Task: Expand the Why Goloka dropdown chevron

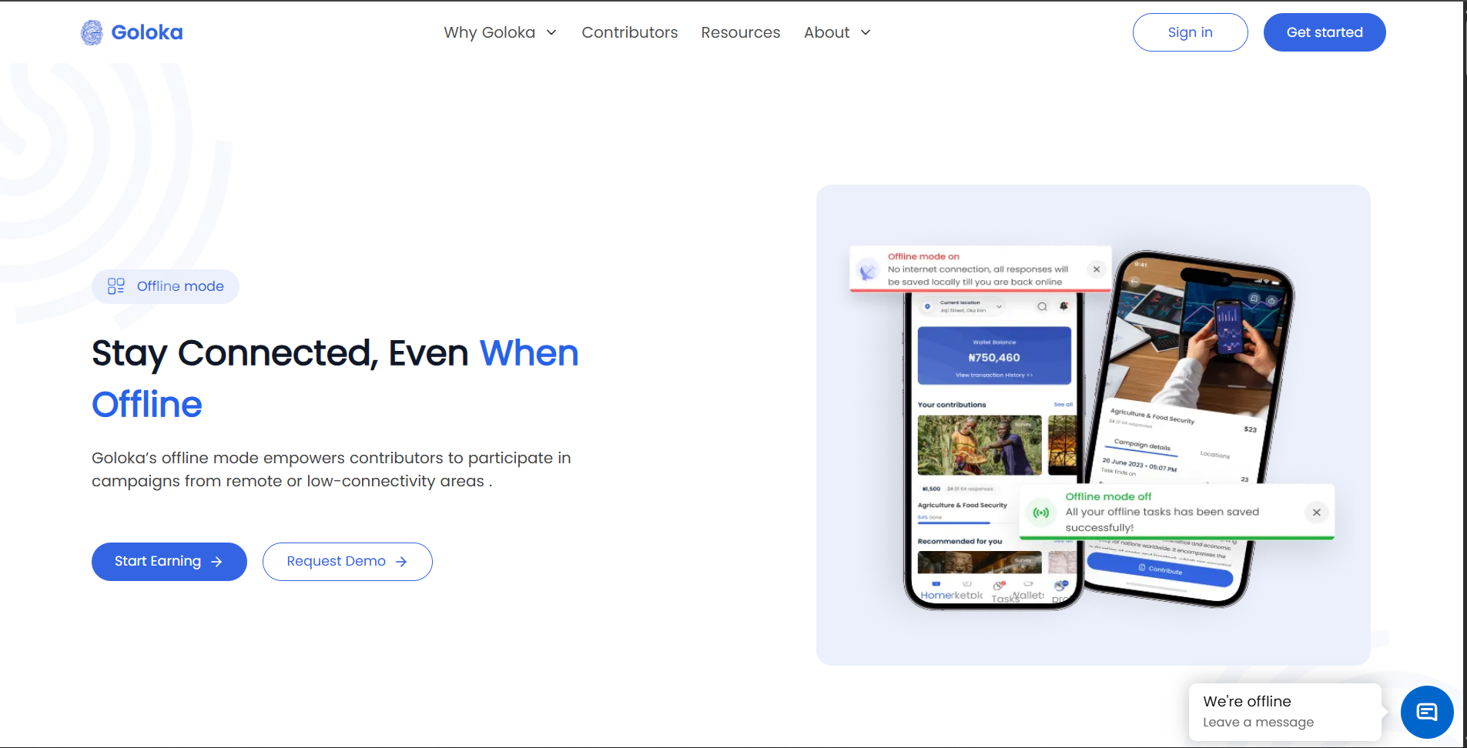Action: click(x=551, y=32)
